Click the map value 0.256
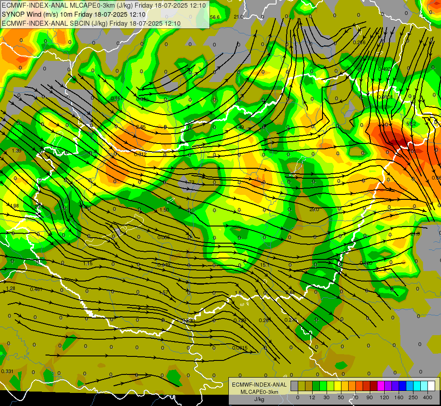441x406 pixels. 359,42
